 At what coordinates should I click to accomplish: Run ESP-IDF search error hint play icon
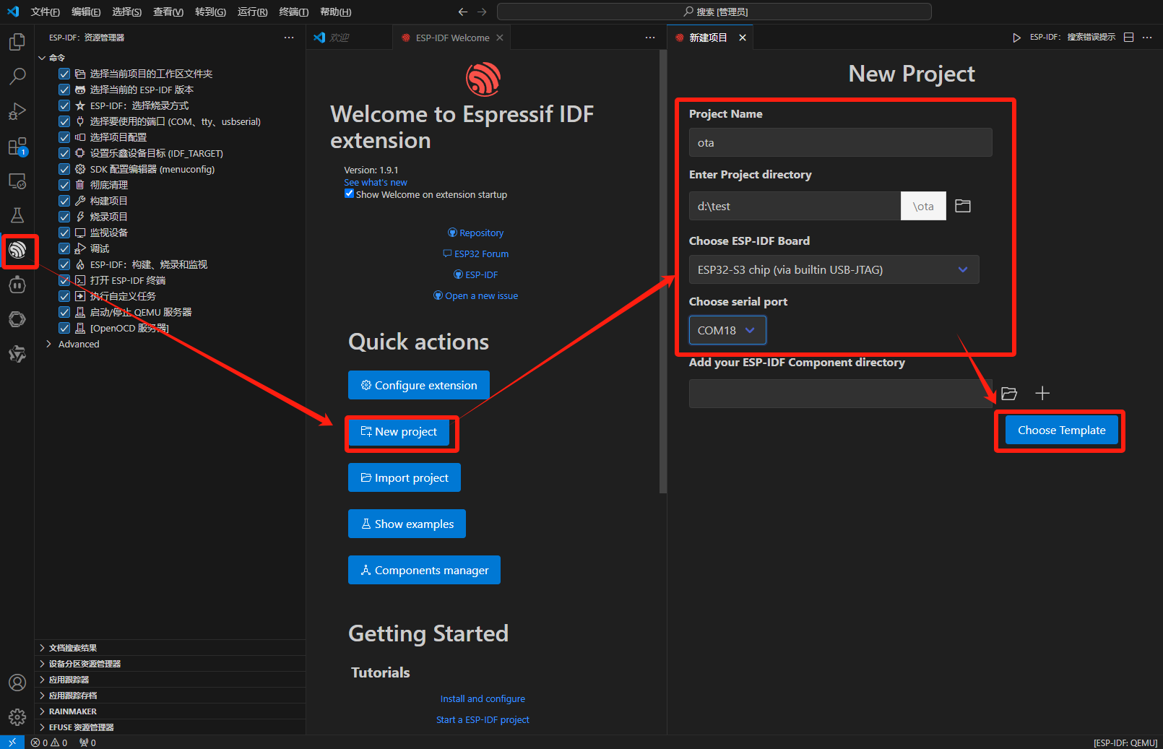point(1016,38)
